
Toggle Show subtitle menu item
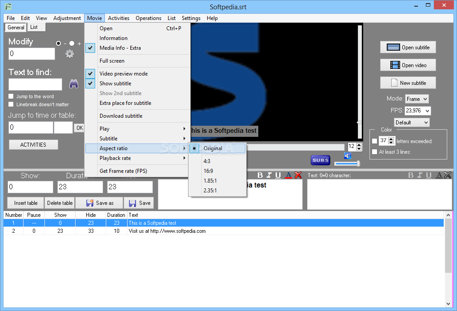(137, 84)
